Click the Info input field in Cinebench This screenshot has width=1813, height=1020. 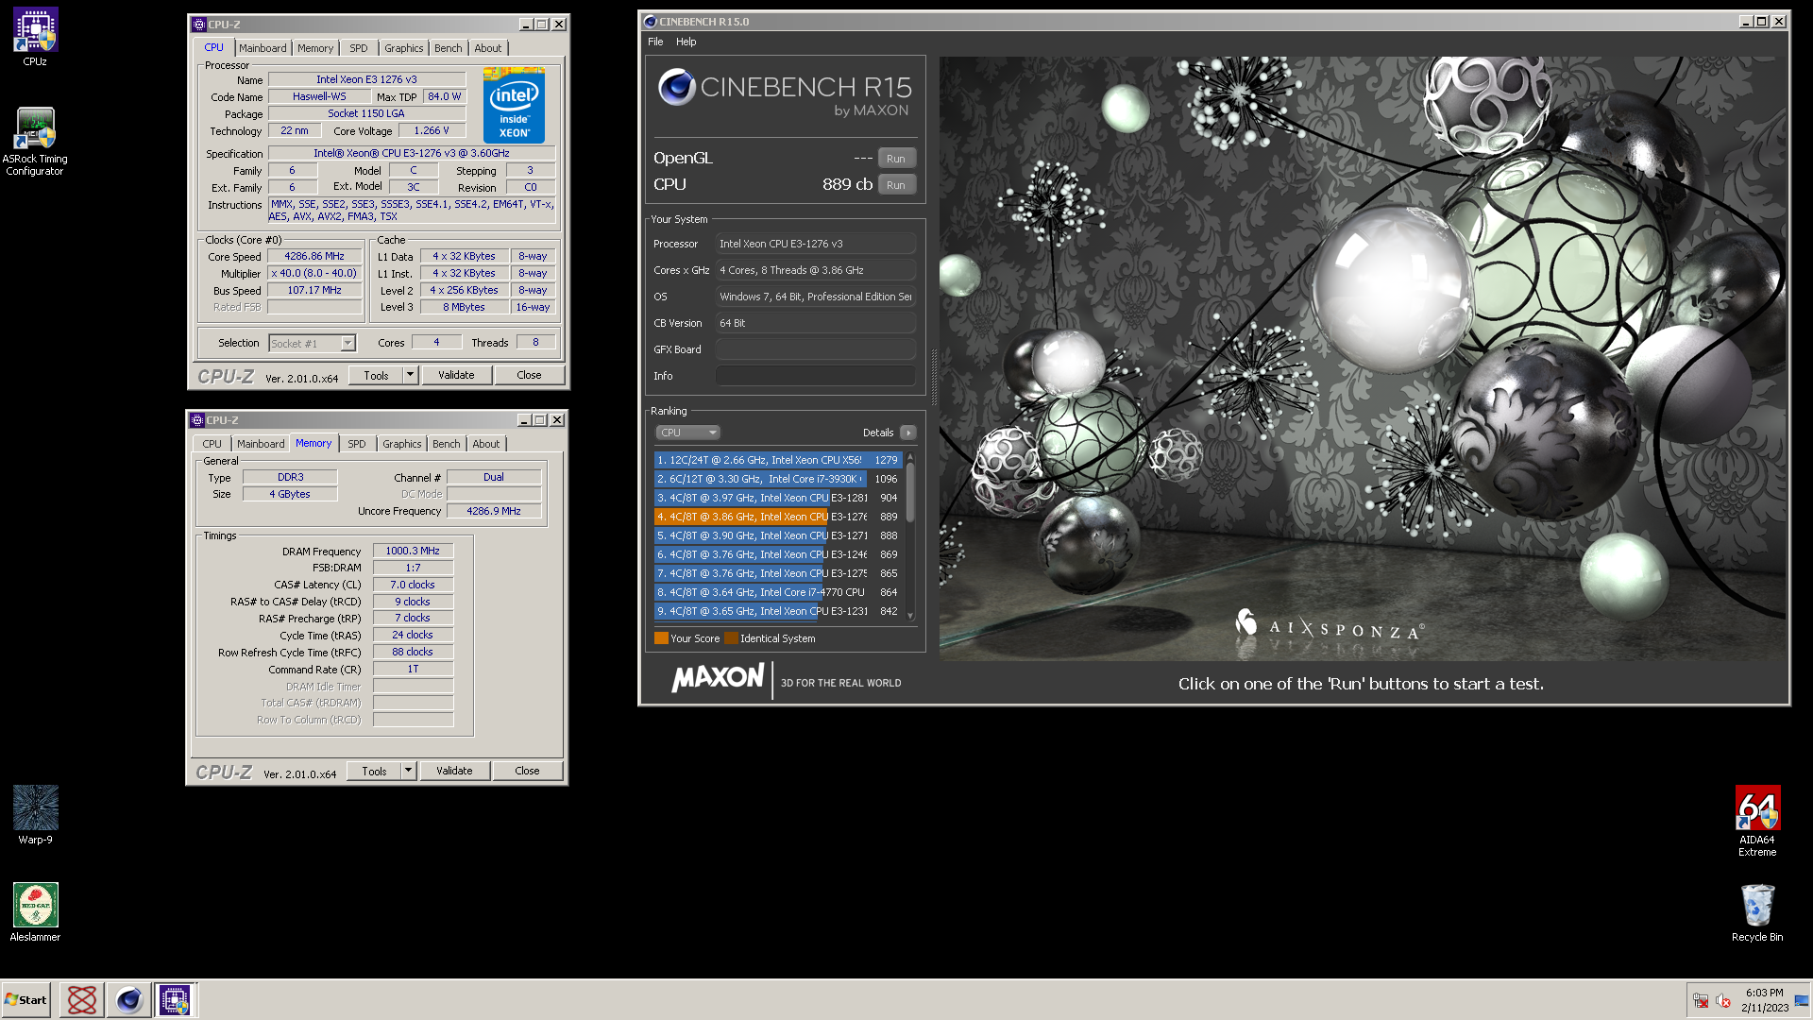[816, 376]
